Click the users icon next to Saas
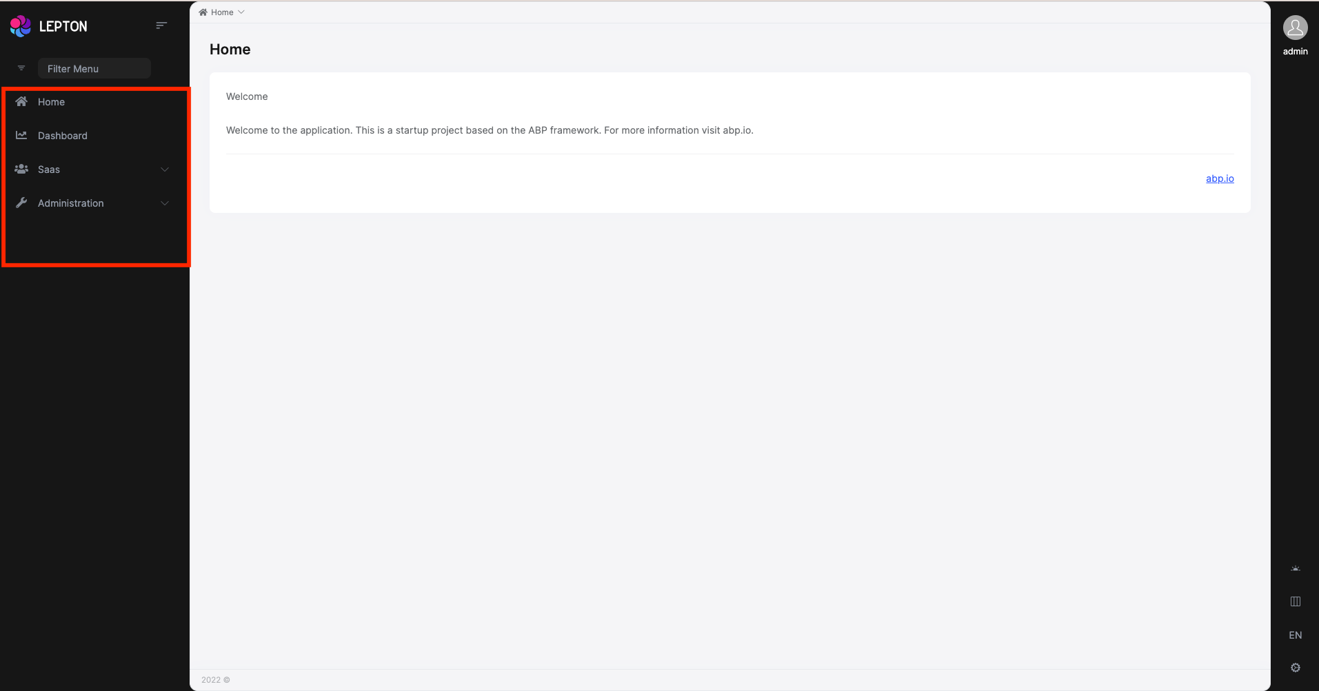1319x691 pixels. point(21,169)
